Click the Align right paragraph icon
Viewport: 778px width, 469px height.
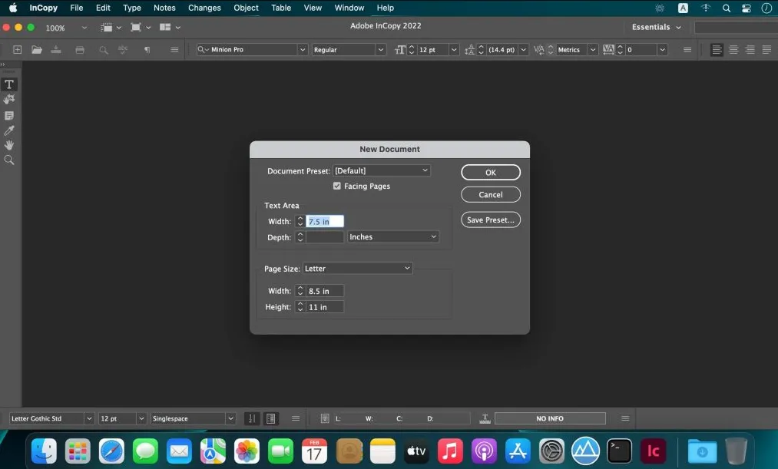(x=750, y=50)
